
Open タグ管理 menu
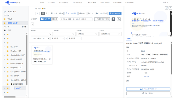(x=51, y=2)
